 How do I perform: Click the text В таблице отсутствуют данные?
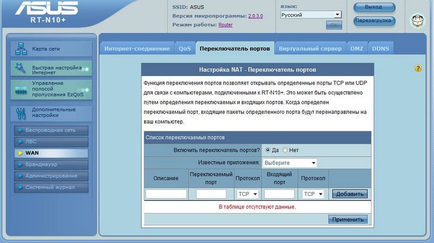pos(257,207)
